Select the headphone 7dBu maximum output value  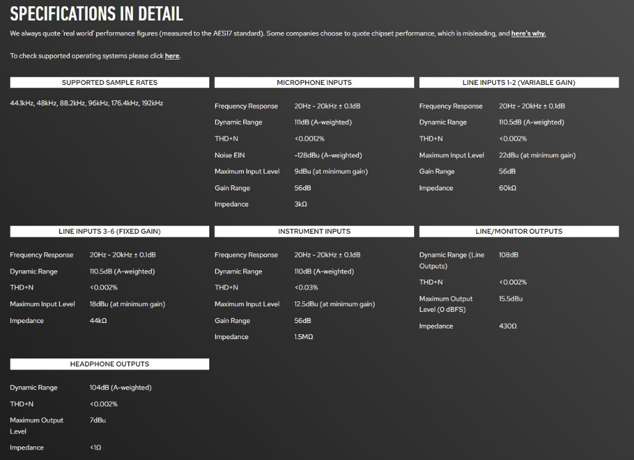(x=98, y=420)
